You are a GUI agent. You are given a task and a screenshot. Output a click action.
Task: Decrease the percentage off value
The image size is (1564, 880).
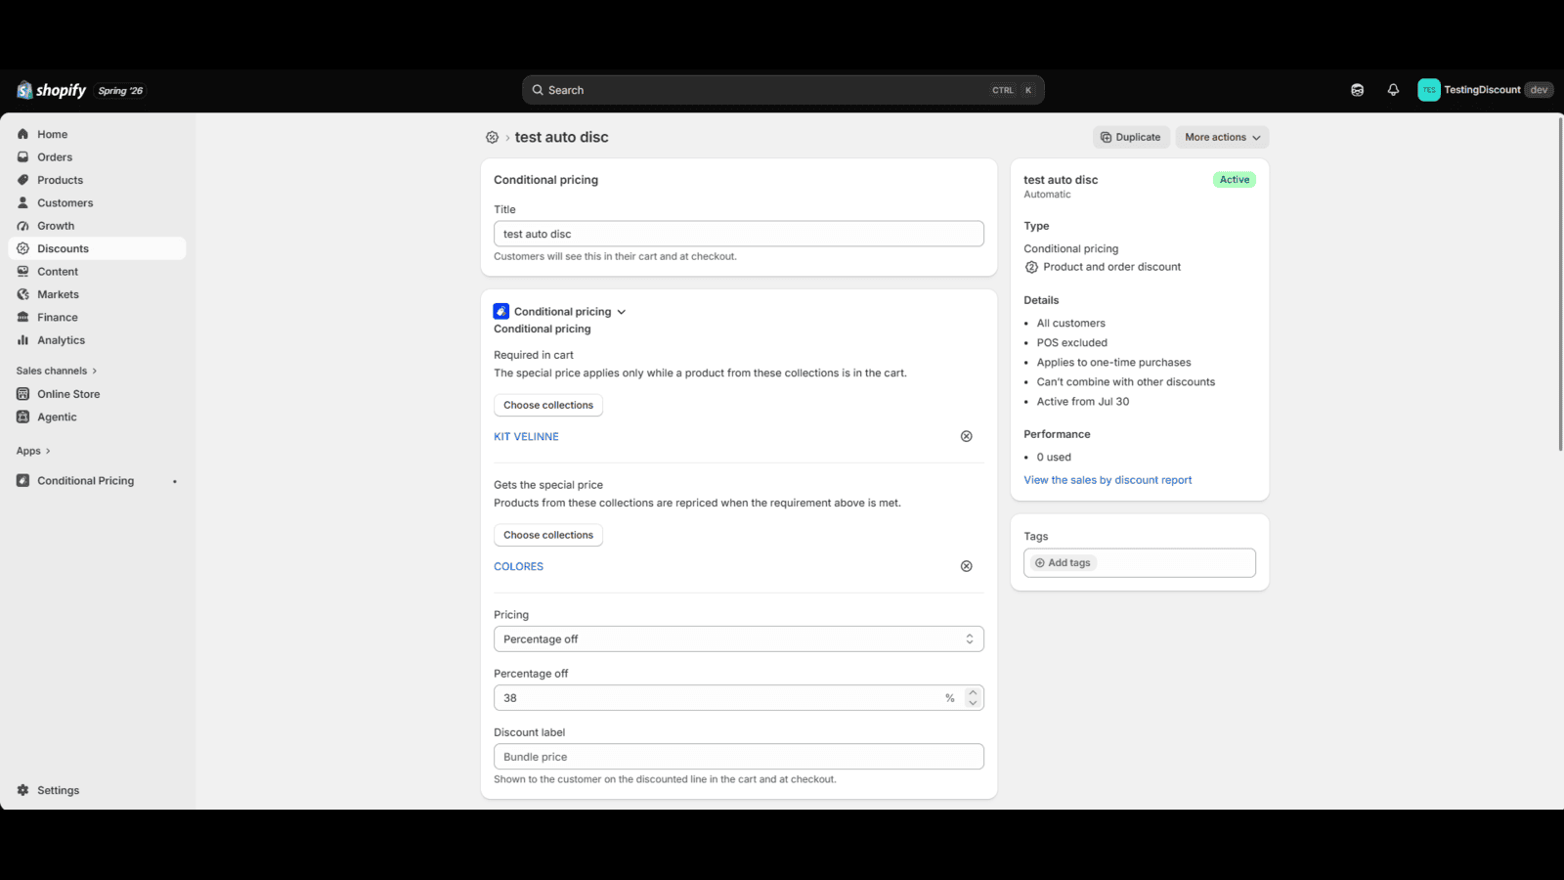pyautogui.click(x=973, y=703)
